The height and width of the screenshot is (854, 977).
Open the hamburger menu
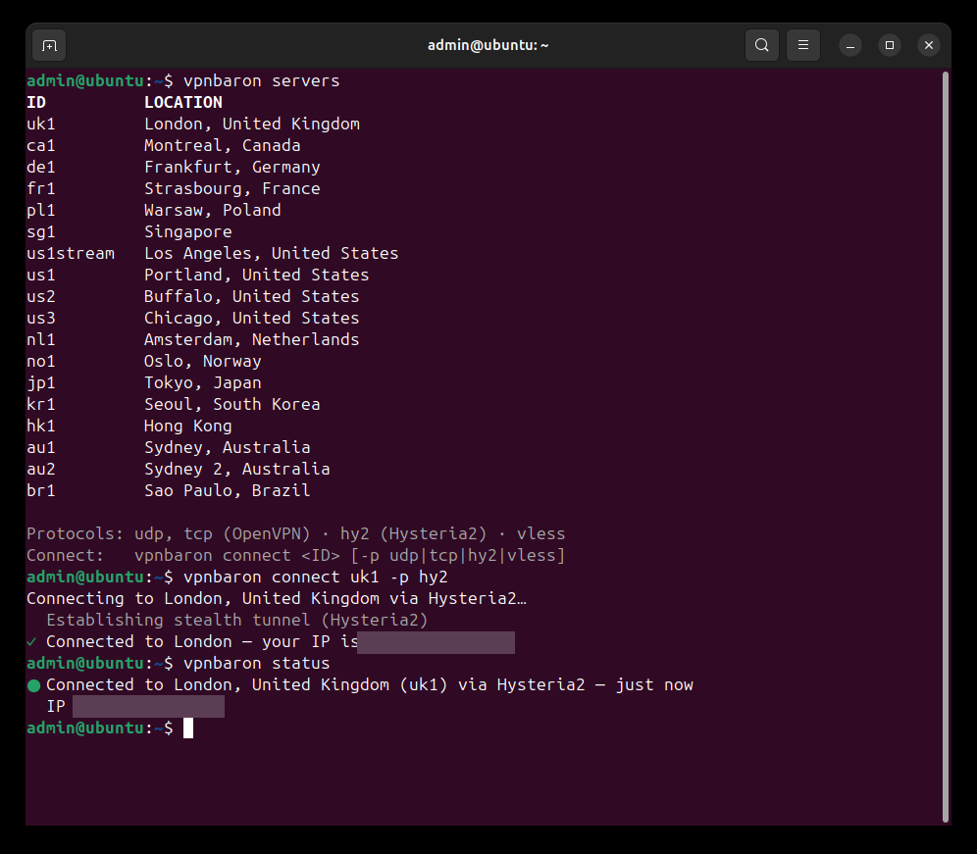[x=803, y=45]
